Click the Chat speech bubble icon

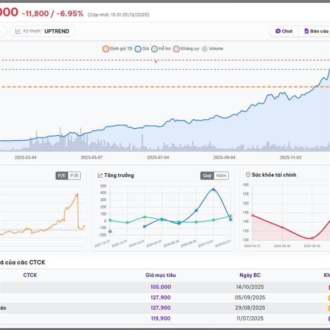click(278, 31)
